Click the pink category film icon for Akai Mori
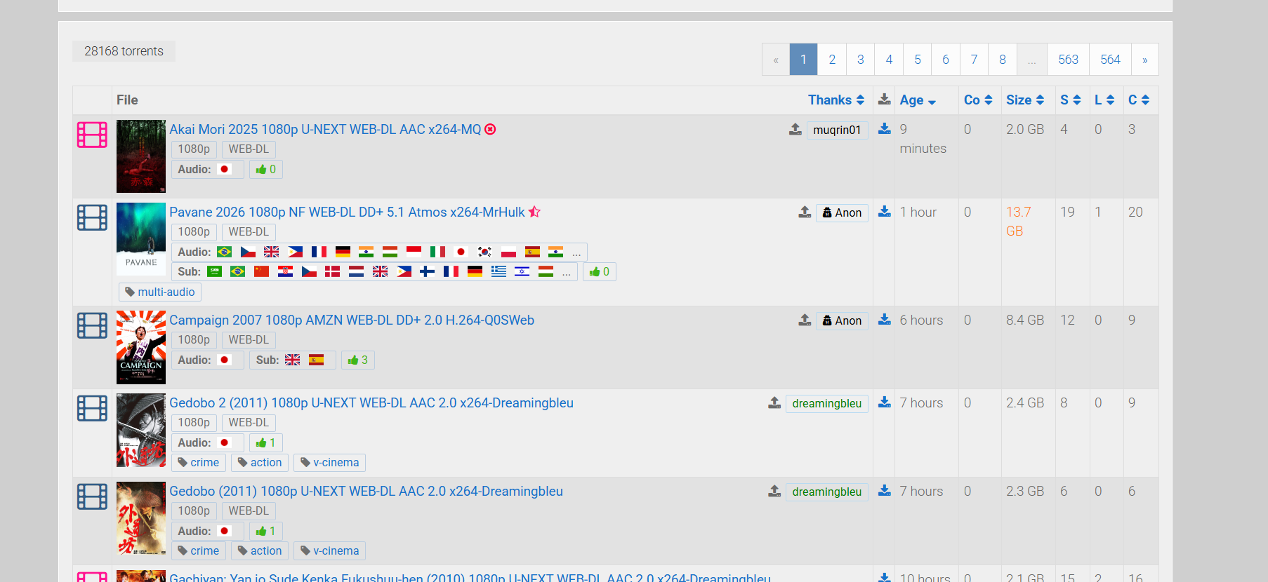This screenshot has height=582, width=1268. (x=92, y=135)
